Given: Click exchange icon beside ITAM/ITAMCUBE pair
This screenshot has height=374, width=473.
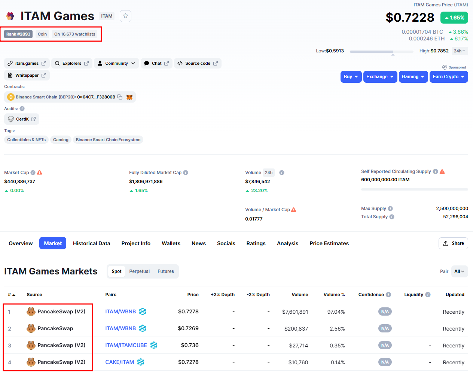Looking at the screenshot, I should pyautogui.click(x=154, y=345).
